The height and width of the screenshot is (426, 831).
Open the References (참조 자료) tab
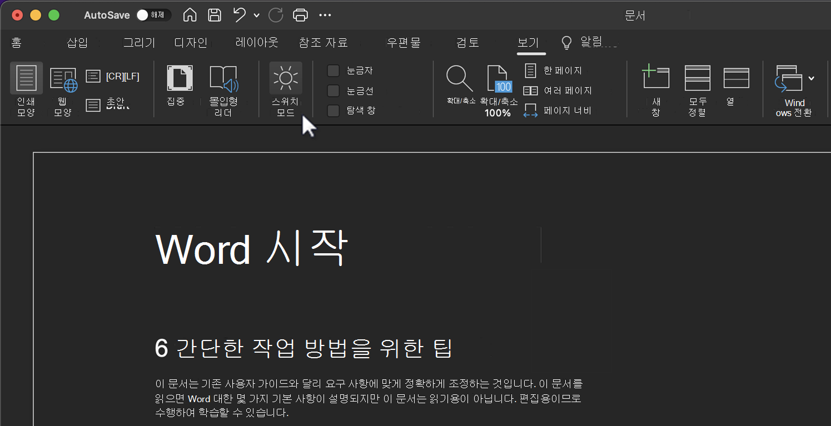point(324,42)
